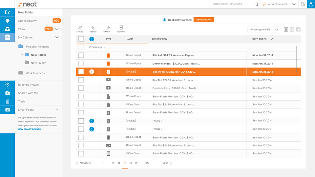The height and width of the screenshot is (177, 315).
Task: Sort by the Date Added column arrow
Action: 271,39
